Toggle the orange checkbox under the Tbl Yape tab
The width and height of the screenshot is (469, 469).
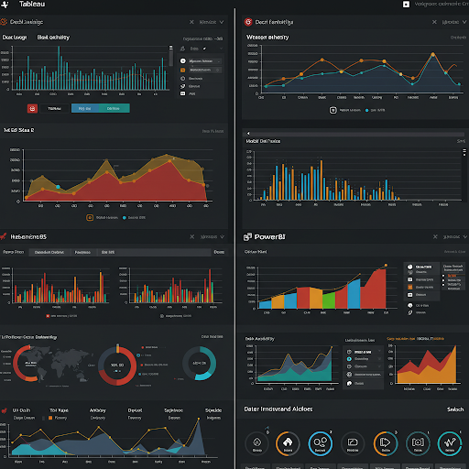pos(50,418)
